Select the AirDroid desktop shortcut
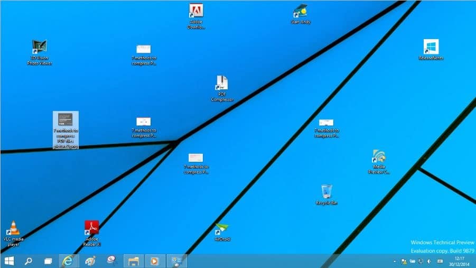 (x=222, y=233)
